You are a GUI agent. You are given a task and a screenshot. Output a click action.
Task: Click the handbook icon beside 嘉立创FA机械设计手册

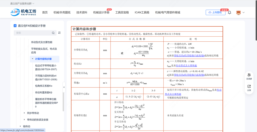click(x=15, y=26)
